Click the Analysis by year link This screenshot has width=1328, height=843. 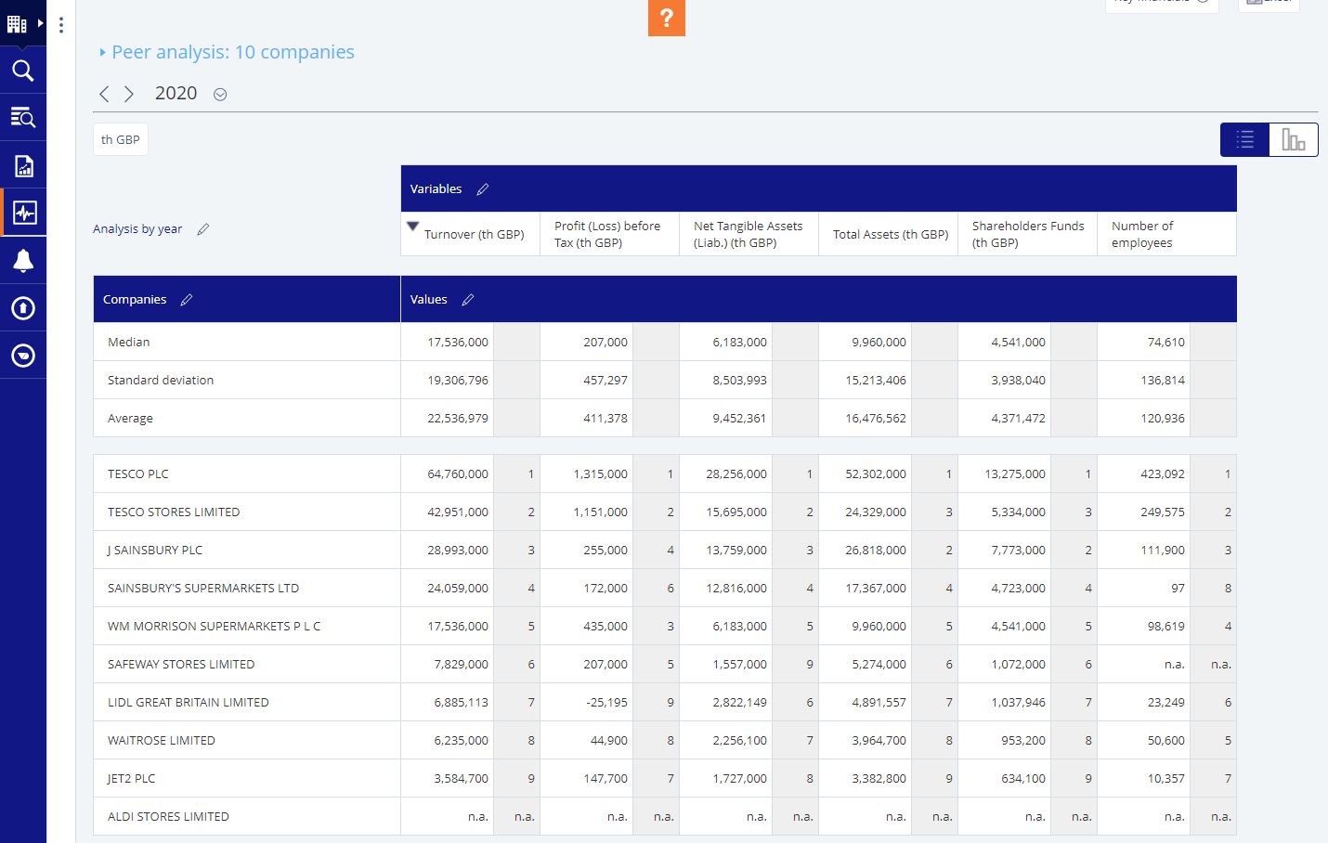pyautogui.click(x=137, y=229)
